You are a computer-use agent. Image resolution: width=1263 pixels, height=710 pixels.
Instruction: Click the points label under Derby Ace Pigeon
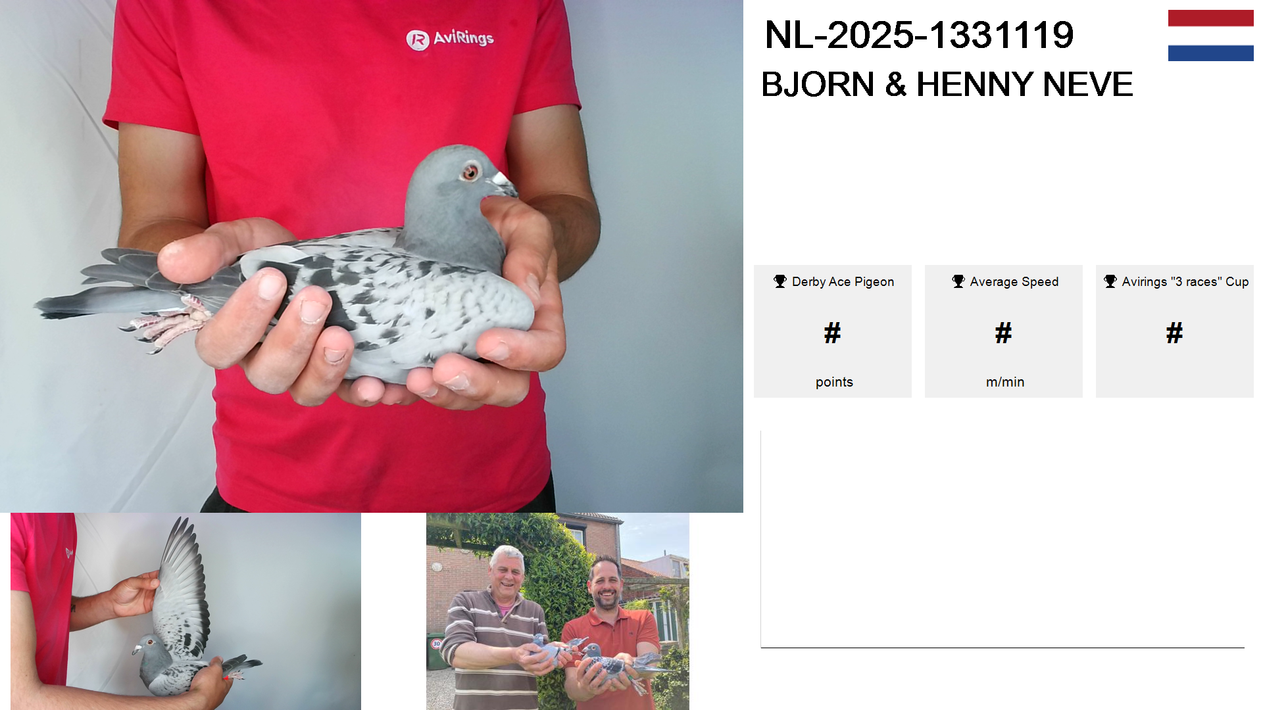[834, 382]
